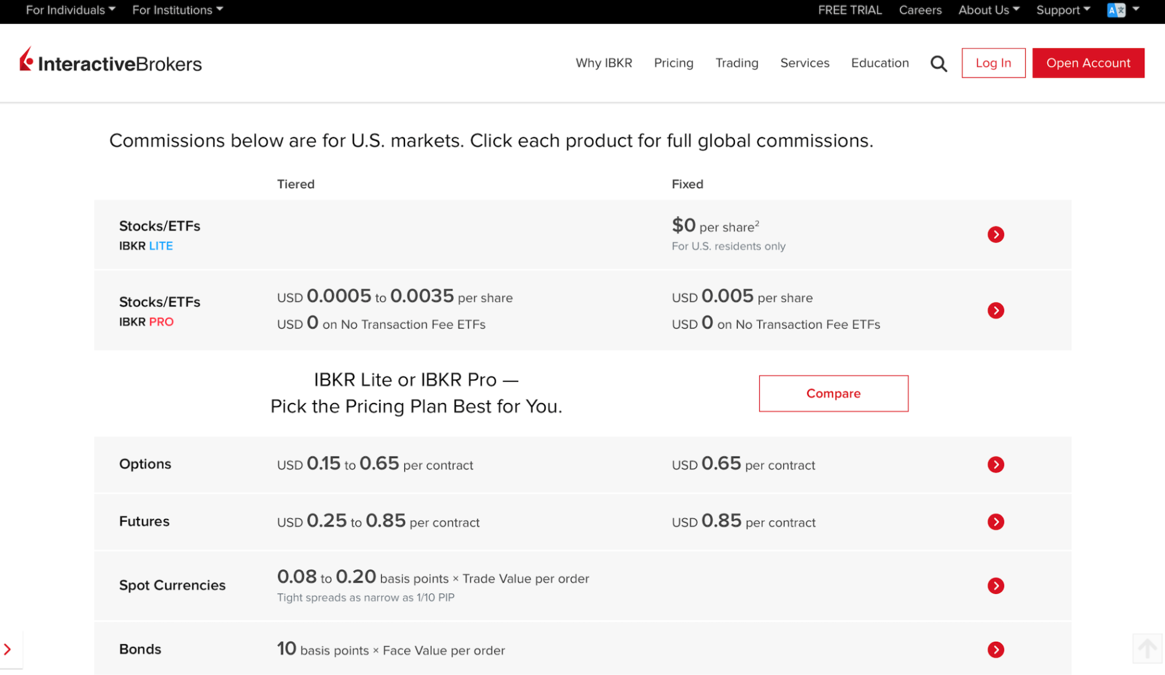Image resolution: width=1165 pixels, height=675 pixels.
Task: Click the Log In link
Action: point(993,63)
